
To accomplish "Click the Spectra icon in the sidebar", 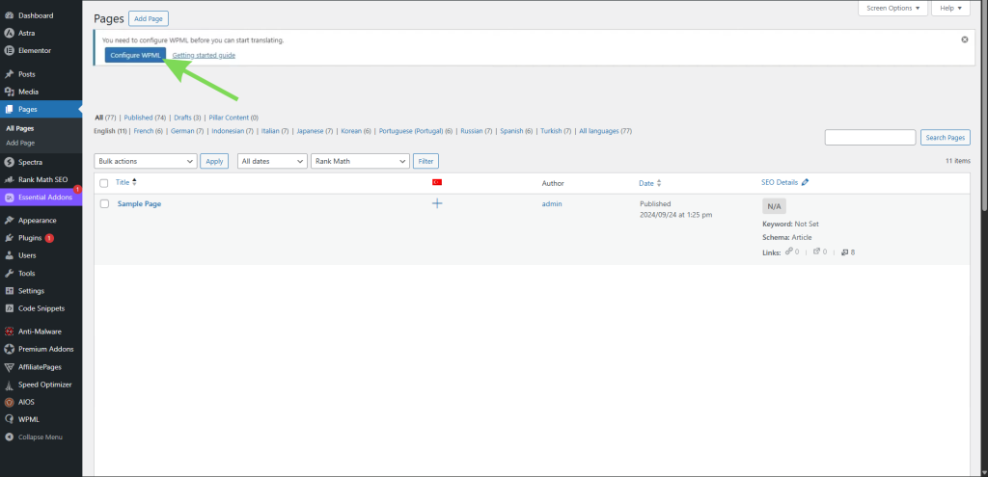I will (9, 162).
